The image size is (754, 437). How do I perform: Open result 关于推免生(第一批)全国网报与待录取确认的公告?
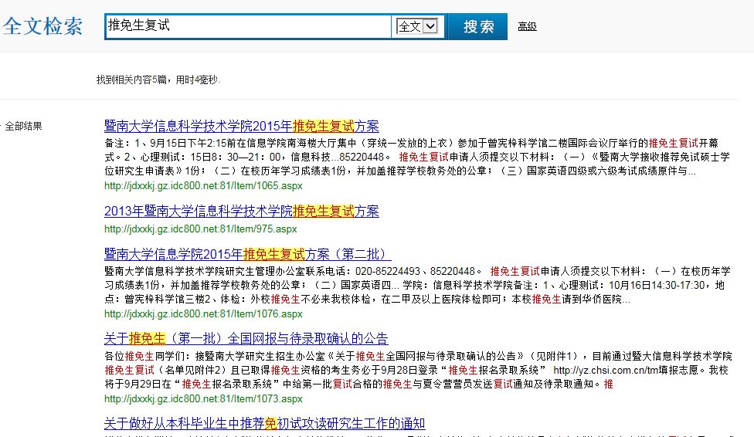[x=246, y=338]
